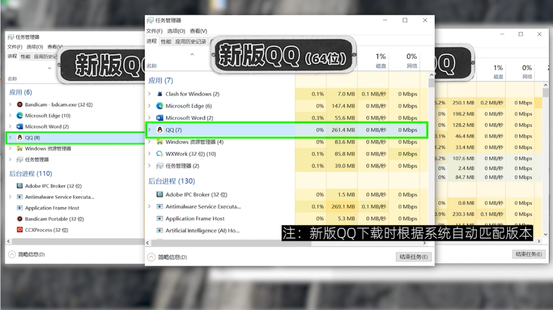
Task: Click the Microsoft Edge (10) icon in left window
Action: (20, 115)
